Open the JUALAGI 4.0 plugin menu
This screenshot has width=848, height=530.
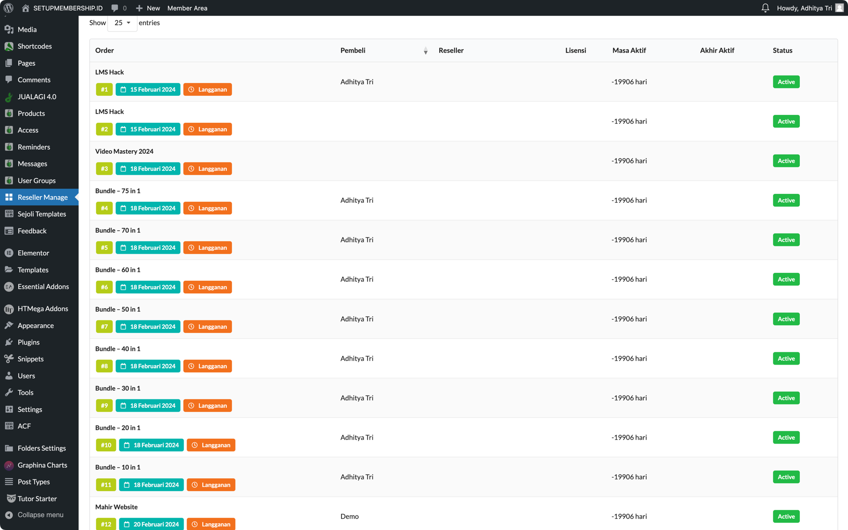[x=36, y=97]
